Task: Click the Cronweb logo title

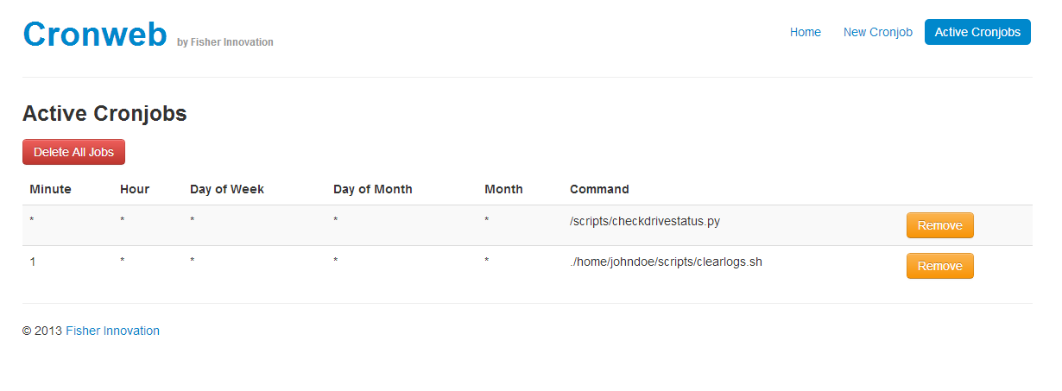Action: click(95, 35)
